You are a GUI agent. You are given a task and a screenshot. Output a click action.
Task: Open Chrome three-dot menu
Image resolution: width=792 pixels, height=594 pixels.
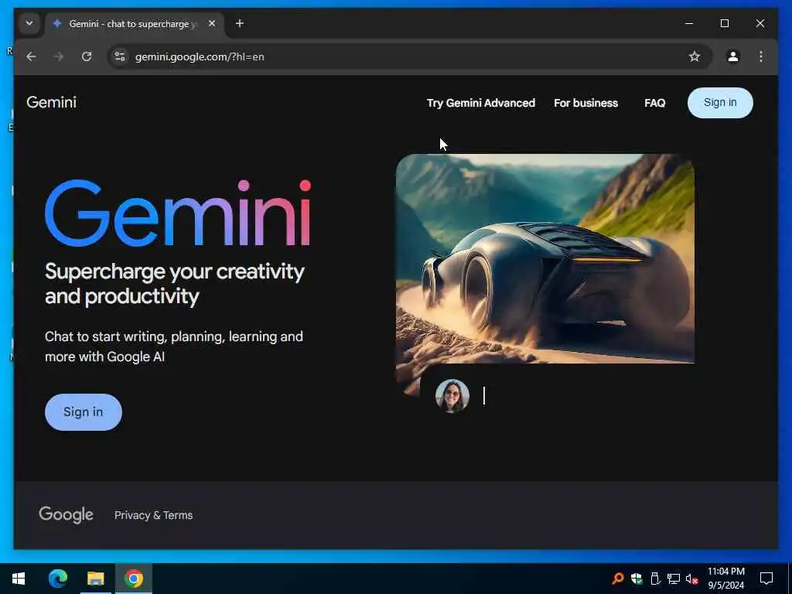pyautogui.click(x=761, y=56)
